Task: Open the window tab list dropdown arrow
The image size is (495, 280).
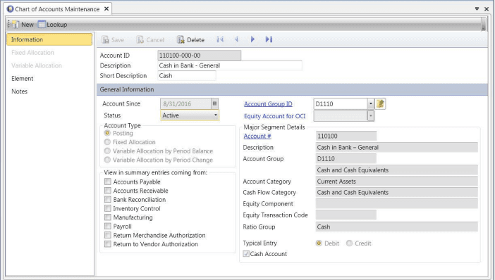Action: (477, 9)
